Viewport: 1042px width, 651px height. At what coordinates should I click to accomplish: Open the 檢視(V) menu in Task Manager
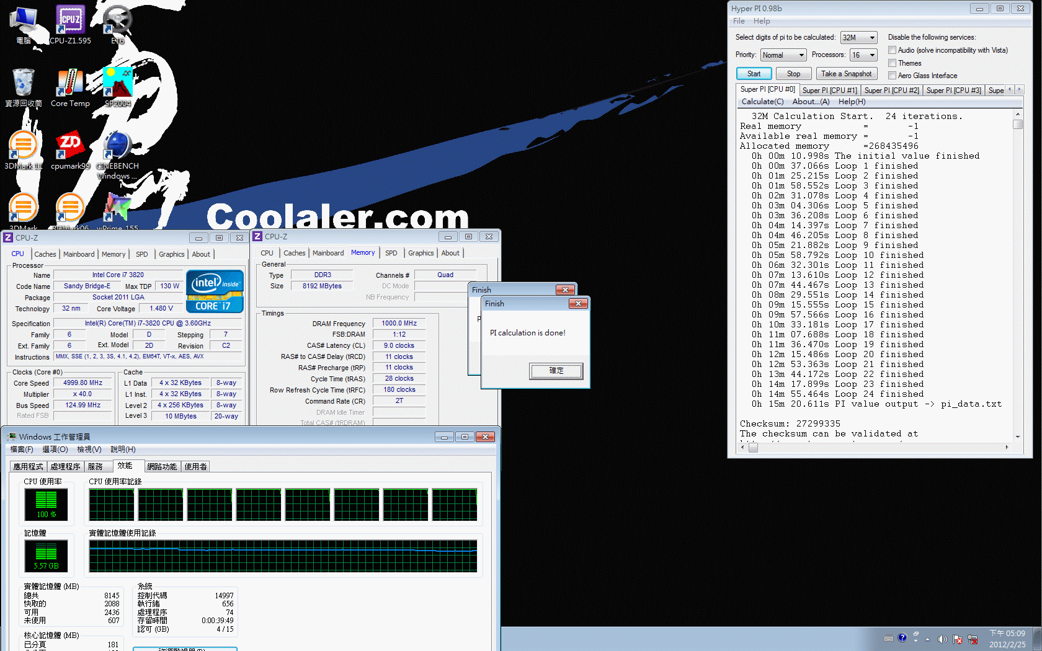(x=89, y=449)
